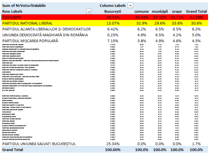
Task: Open the Row Labels sort filter dropdown
Action: (x=89, y=12)
